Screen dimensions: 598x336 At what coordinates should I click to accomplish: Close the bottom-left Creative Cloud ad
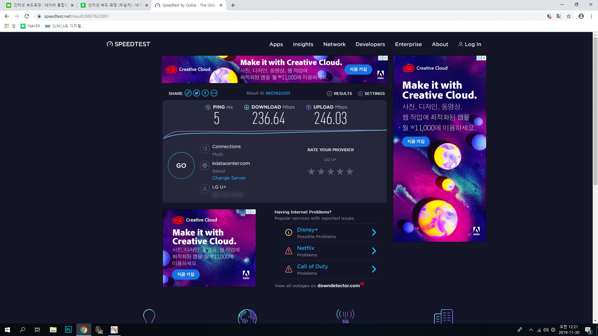coord(253,212)
